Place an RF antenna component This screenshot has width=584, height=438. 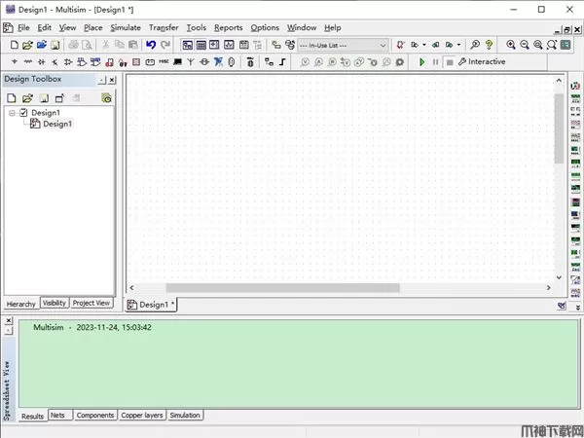[191, 62]
